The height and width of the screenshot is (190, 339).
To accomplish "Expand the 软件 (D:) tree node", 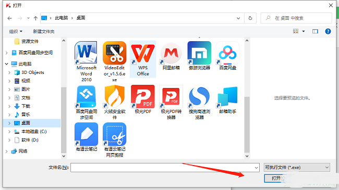I will (9, 140).
